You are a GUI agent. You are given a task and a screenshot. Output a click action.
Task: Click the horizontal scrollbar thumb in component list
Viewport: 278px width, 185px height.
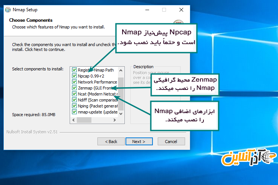coord(84,120)
